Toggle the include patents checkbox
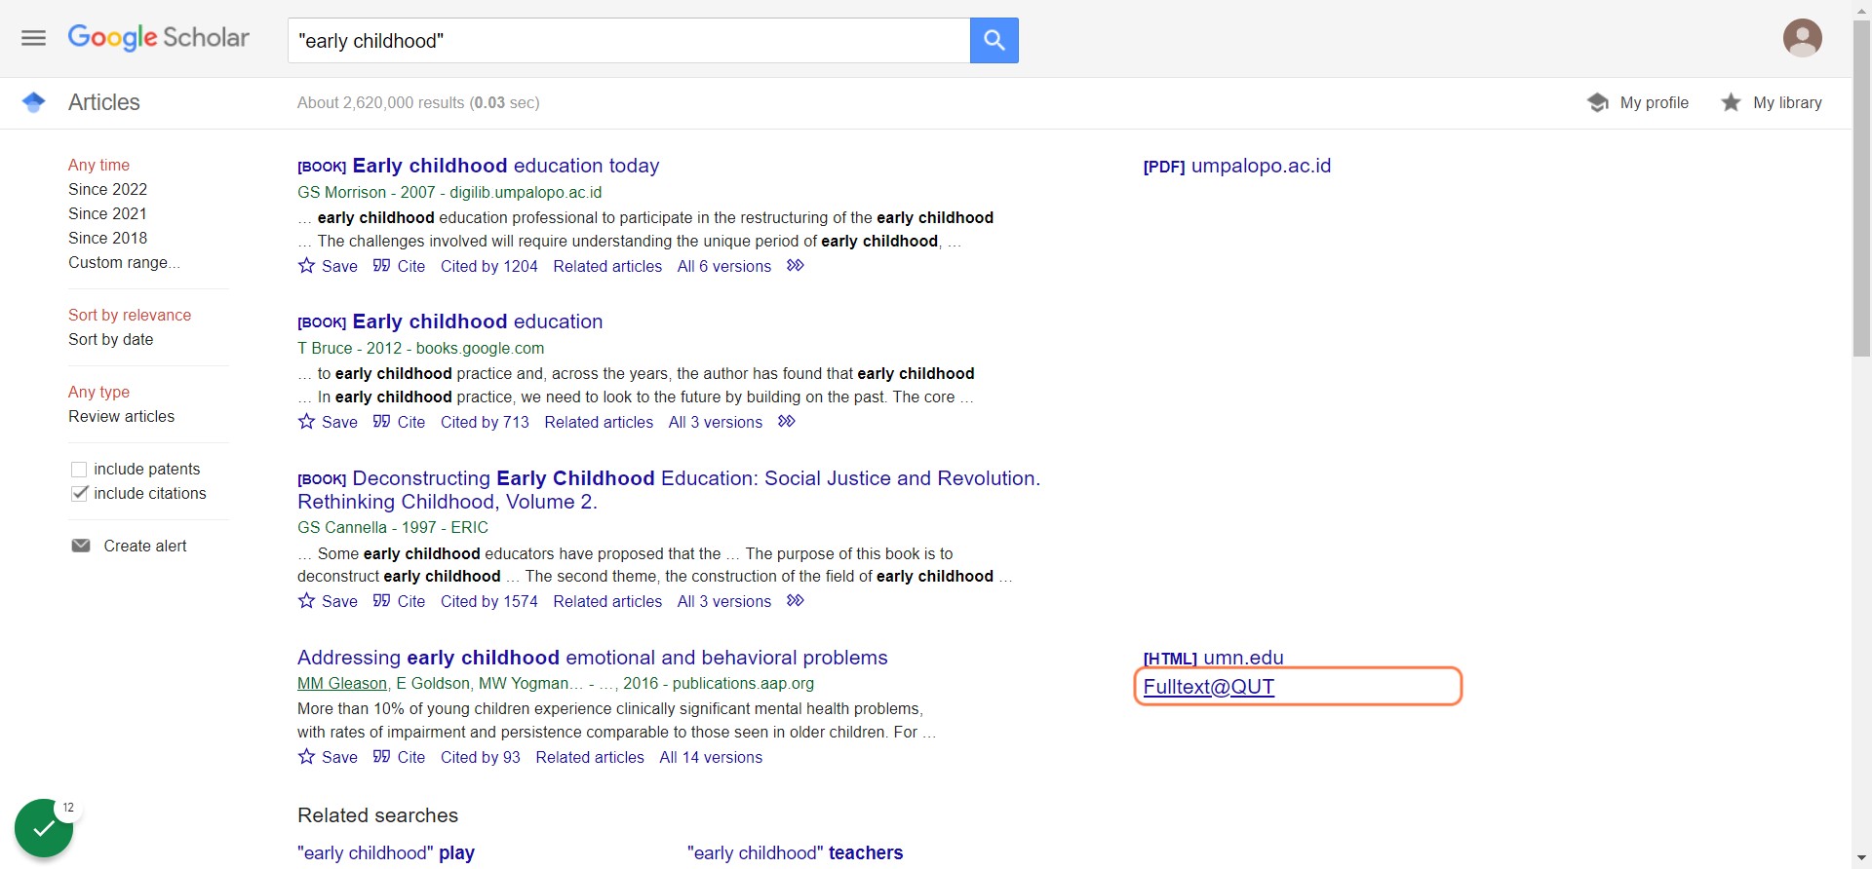Viewport: 1872px width, 869px height. tap(79, 470)
